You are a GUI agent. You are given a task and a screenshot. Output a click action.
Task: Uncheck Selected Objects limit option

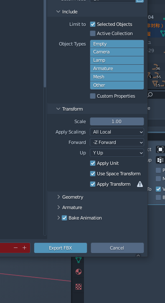click(x=93, y=24)
